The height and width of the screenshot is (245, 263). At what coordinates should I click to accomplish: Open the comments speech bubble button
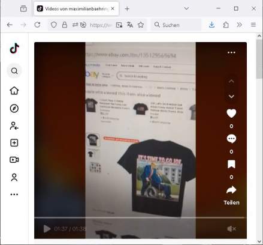point(231,139)
